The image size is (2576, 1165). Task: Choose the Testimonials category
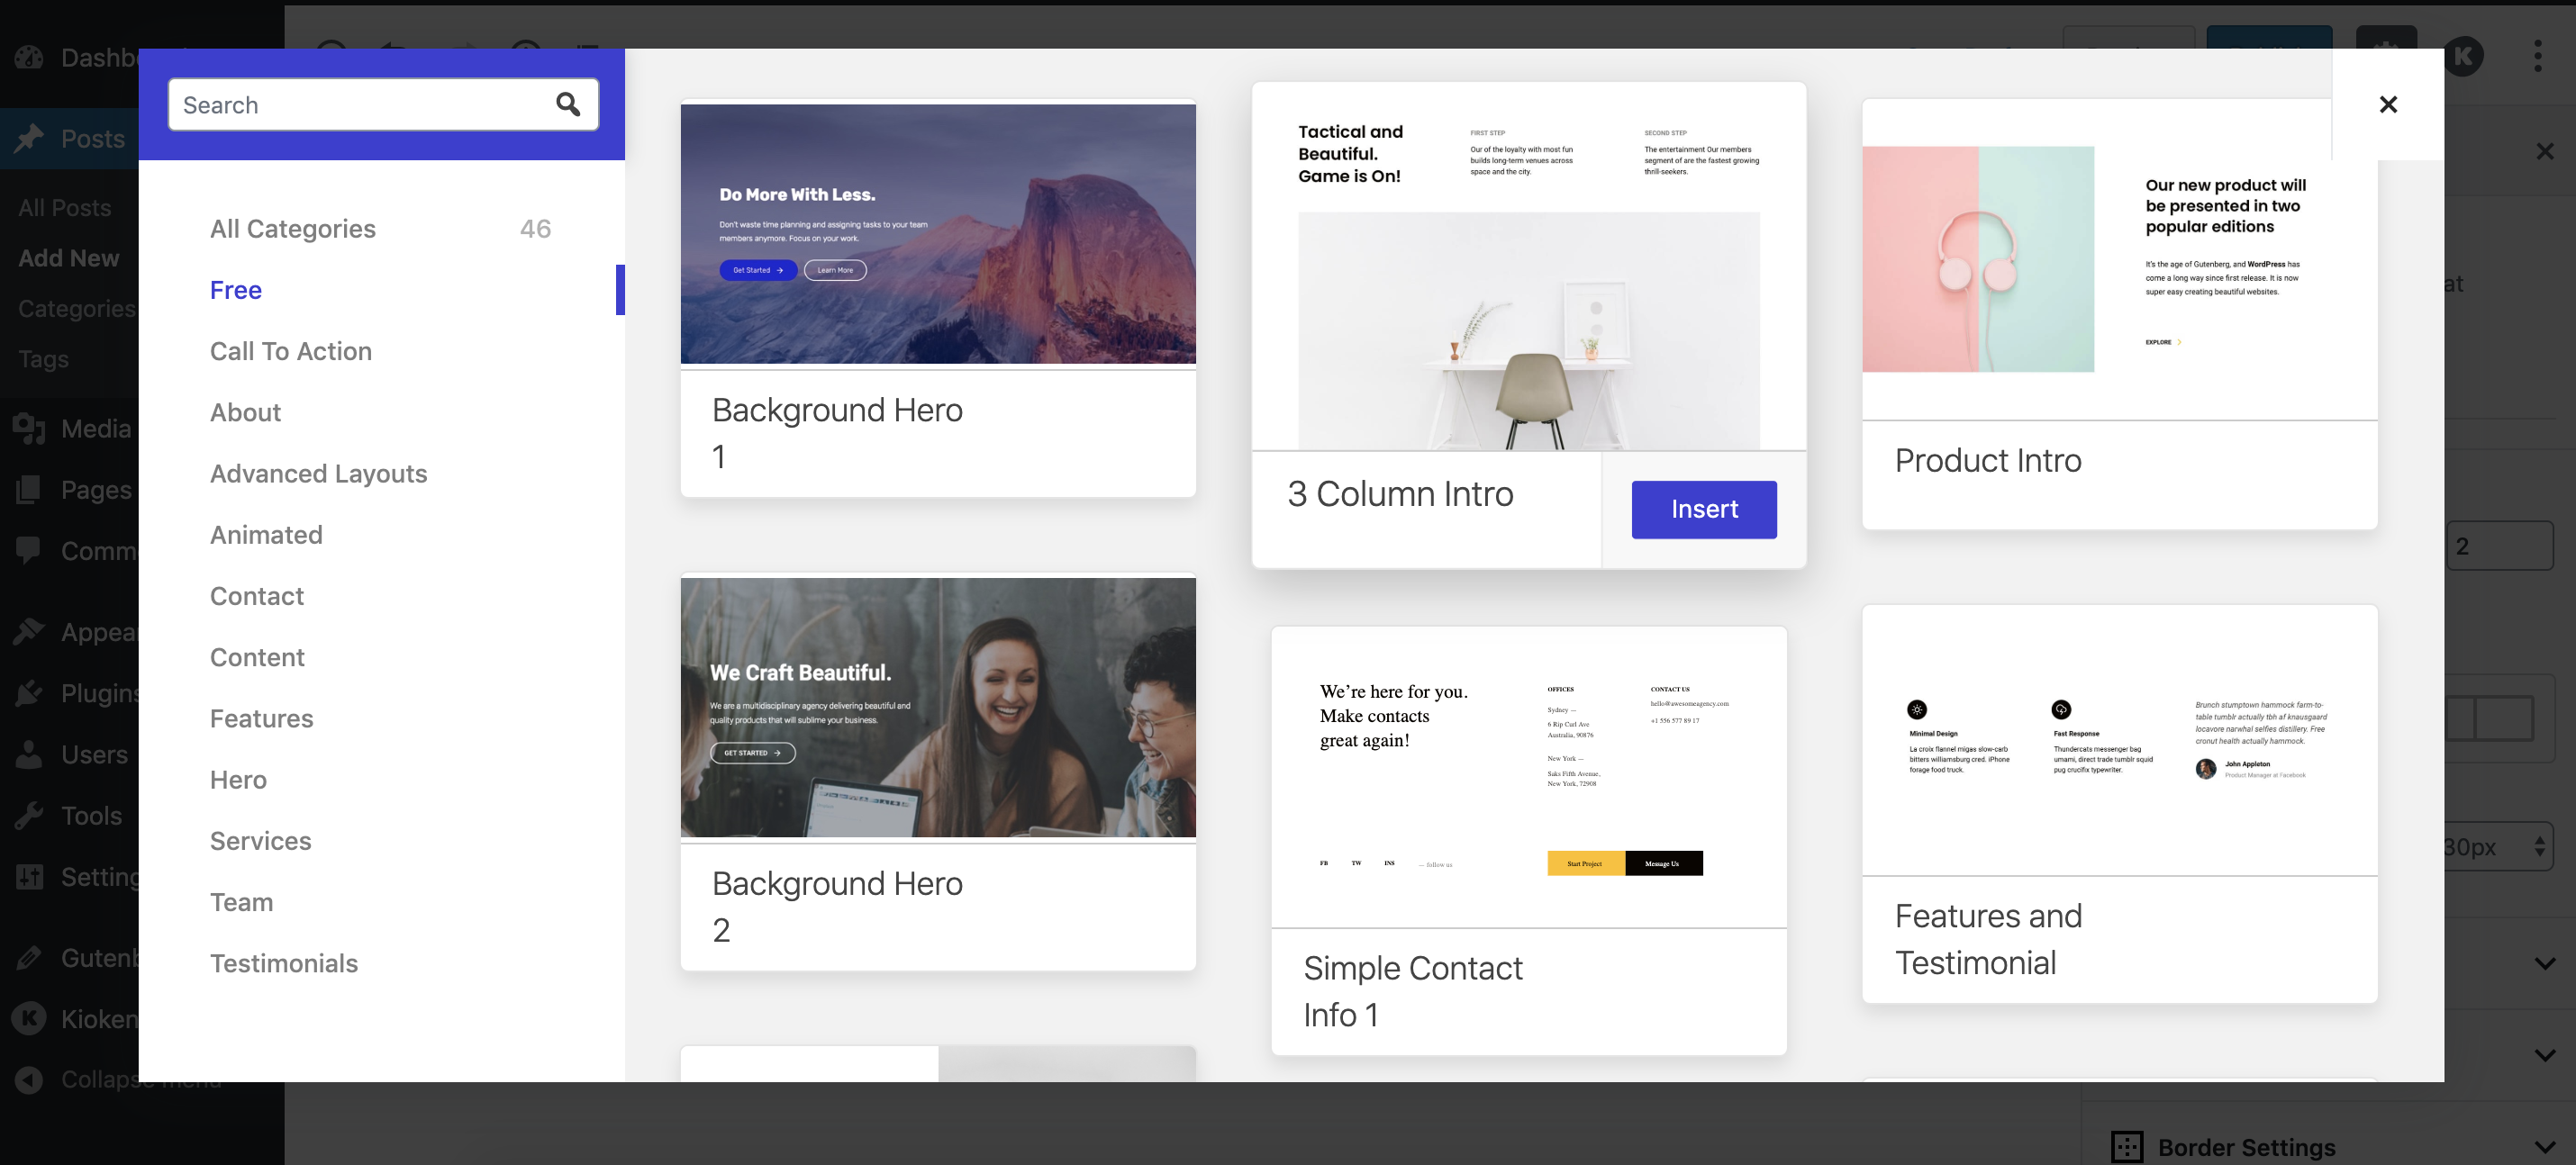[283, 963]
